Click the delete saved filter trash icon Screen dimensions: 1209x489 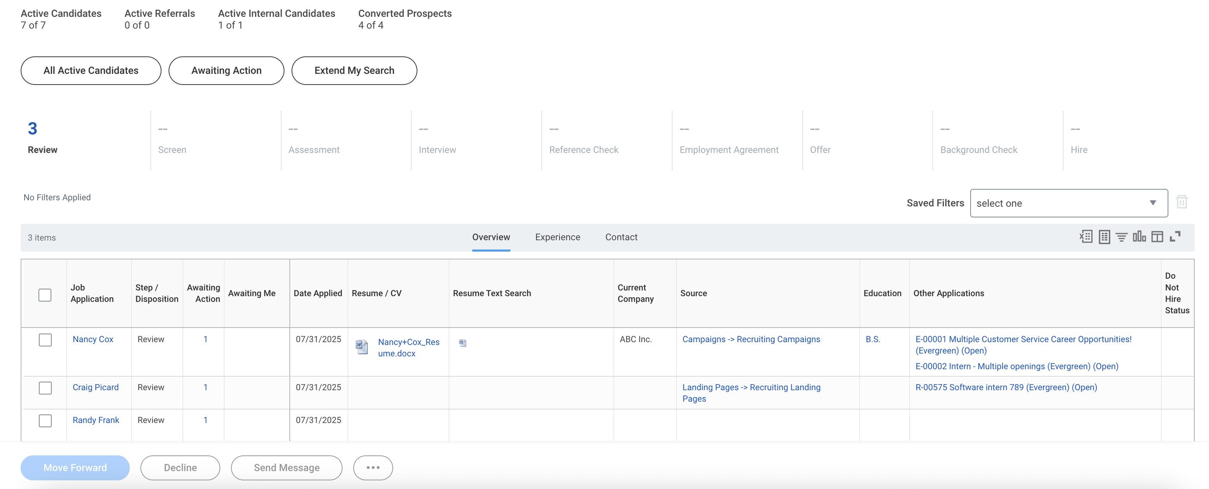click(1181, 202)
